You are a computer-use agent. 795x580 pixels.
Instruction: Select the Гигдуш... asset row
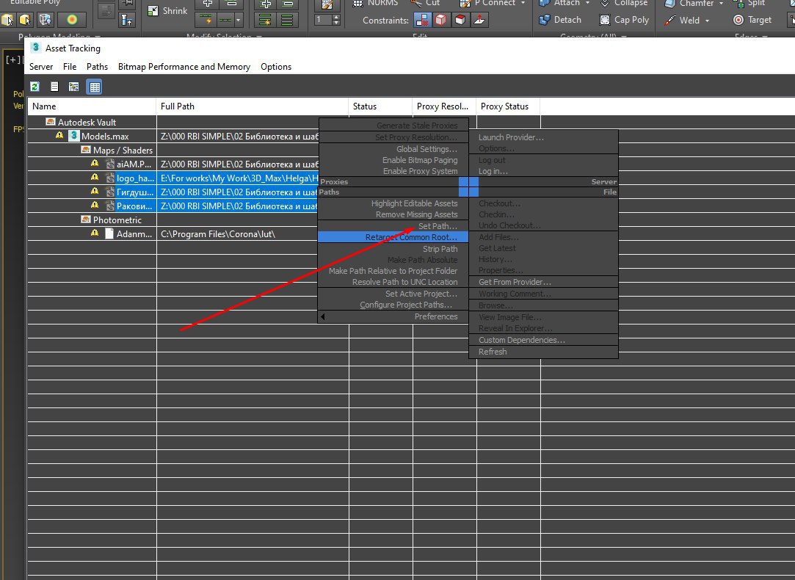click(173, 192)
